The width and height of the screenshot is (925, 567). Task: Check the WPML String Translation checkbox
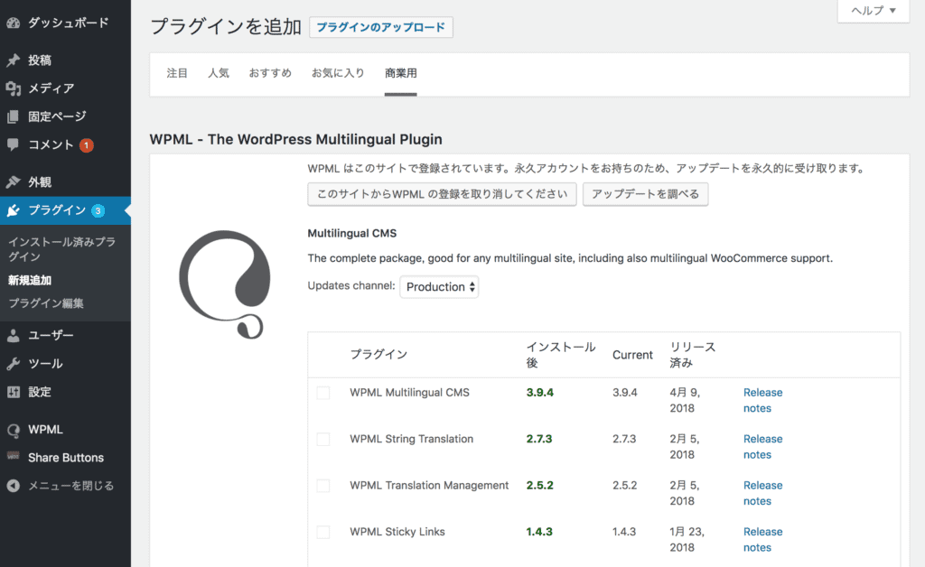[x=323, y=439]
